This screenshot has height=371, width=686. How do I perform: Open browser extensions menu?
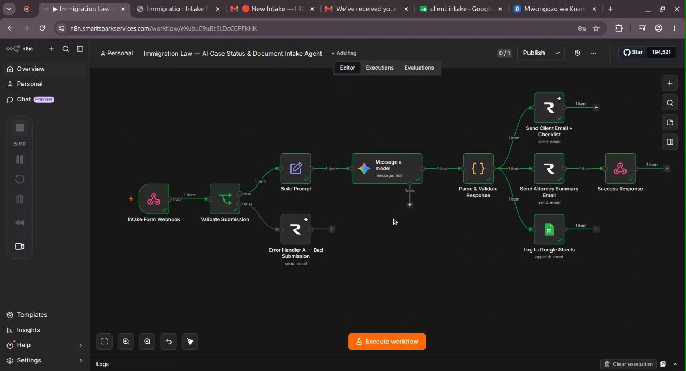[x=619, y=28]
